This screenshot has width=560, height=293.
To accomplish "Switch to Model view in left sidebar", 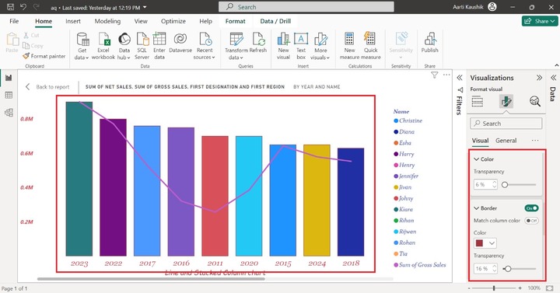I will tap(9, 113).
